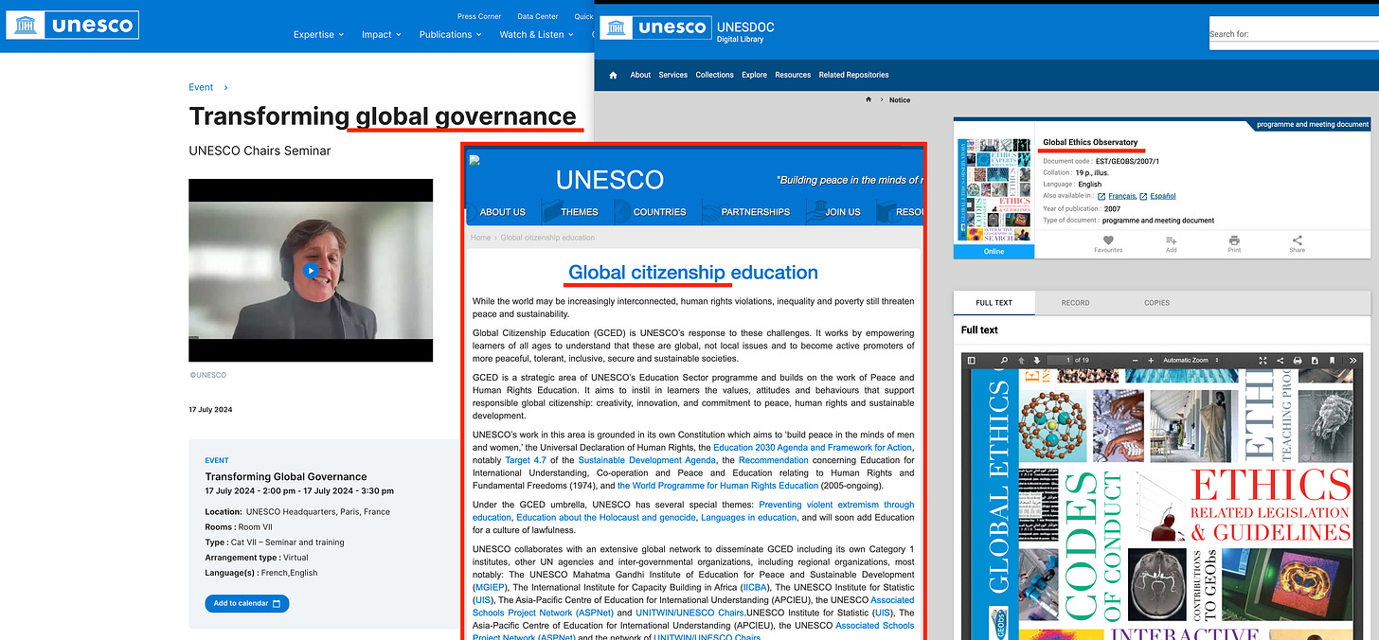Click Education 2030 Agenda and Framework link

813,448
